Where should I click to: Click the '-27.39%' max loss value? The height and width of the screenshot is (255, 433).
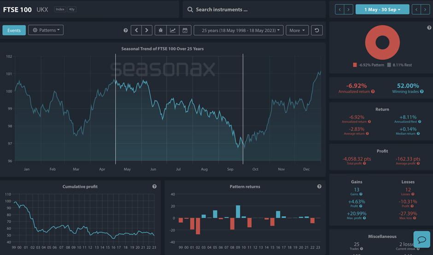408,214
